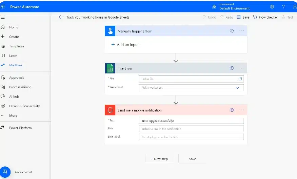Open Process mining in sidebar
This screenshot has height=179, width=297.
pos(20,87)
